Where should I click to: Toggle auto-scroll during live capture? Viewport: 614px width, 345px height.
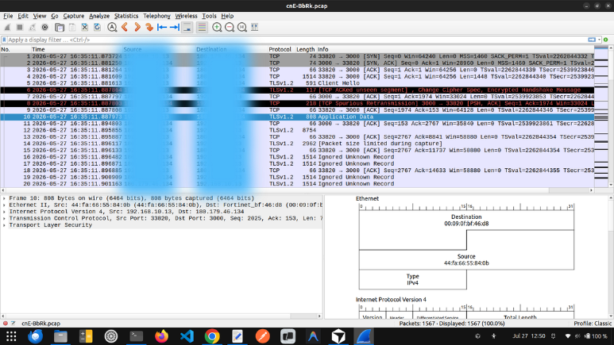pos(187,27)
